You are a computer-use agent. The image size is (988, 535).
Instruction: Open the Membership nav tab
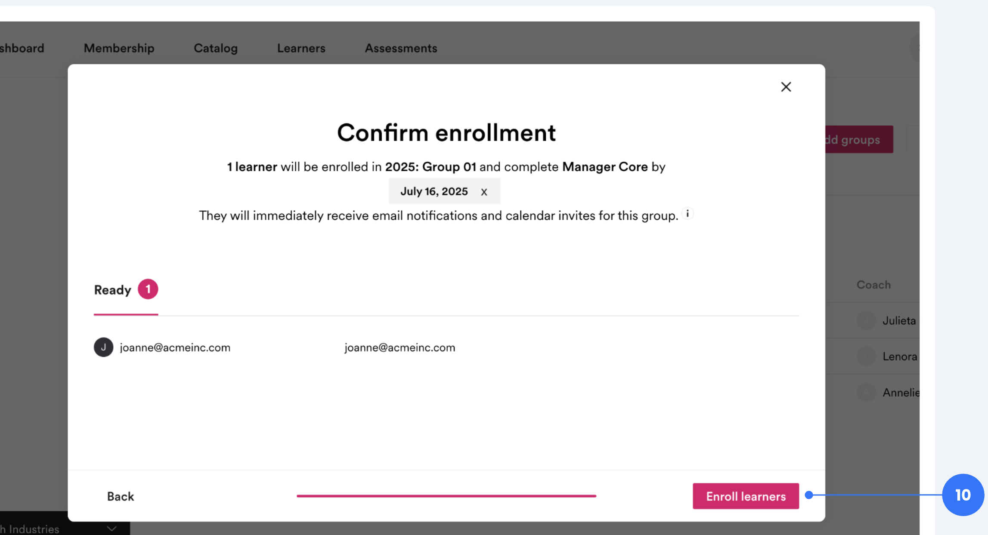tap(119, 48)
